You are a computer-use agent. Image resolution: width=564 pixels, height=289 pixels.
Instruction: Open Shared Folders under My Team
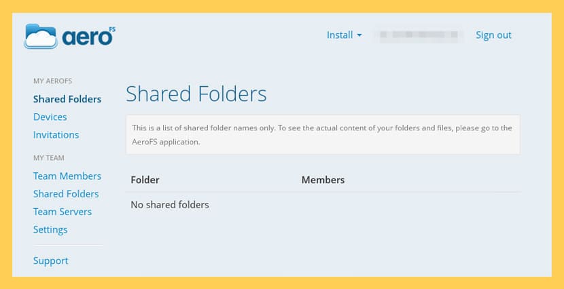tap(66, 194)
